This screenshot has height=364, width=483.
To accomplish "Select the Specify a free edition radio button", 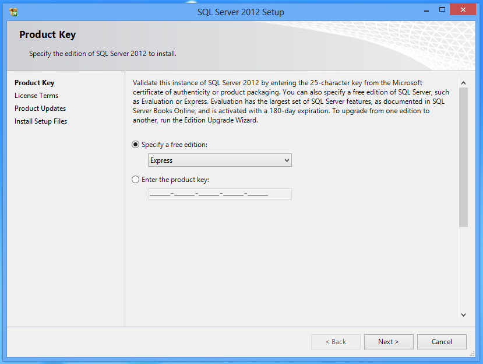I will coord(136,144).
